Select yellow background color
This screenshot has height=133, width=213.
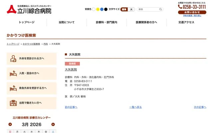[98, 9]
